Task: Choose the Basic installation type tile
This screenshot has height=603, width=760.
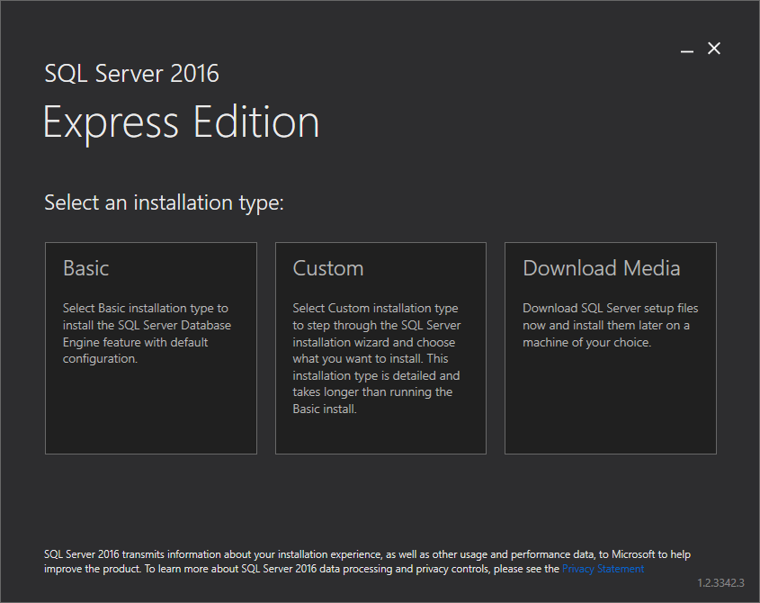Action: (151, 348)
